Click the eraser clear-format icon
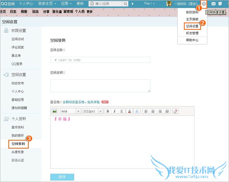Viewport: 229px width, 182px height. coord(175,111)
